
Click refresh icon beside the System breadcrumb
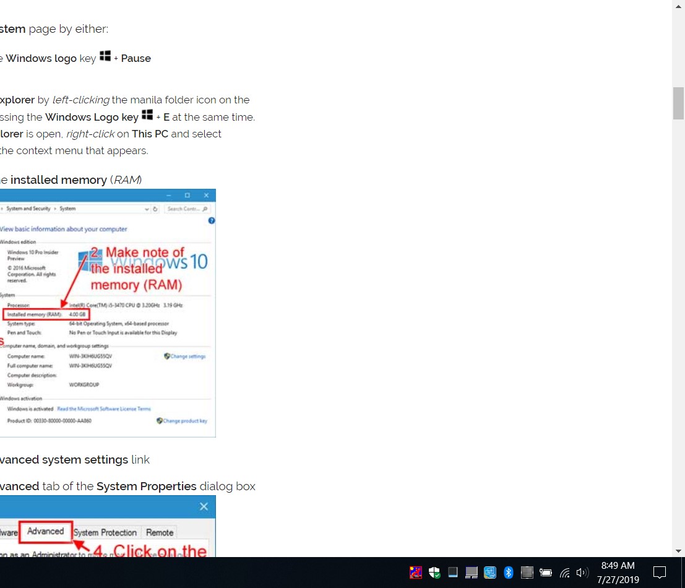click(x=155, y=209)
